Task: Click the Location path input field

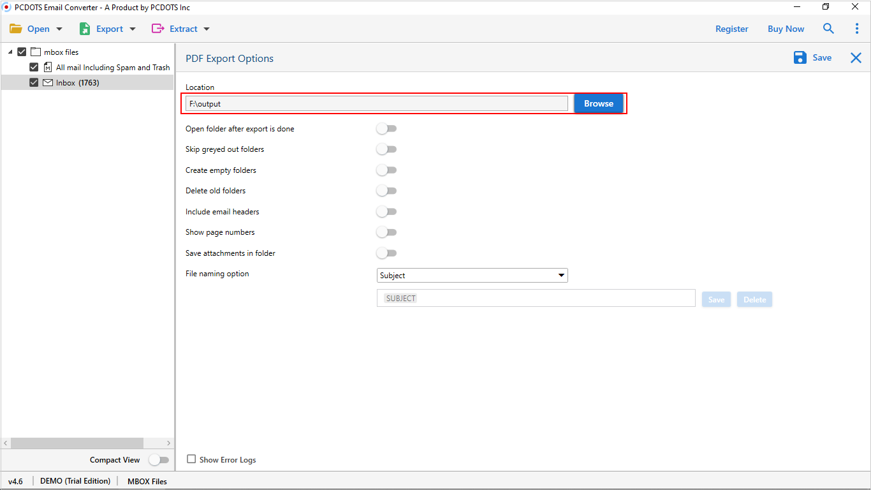Action: tap(377, 103)
